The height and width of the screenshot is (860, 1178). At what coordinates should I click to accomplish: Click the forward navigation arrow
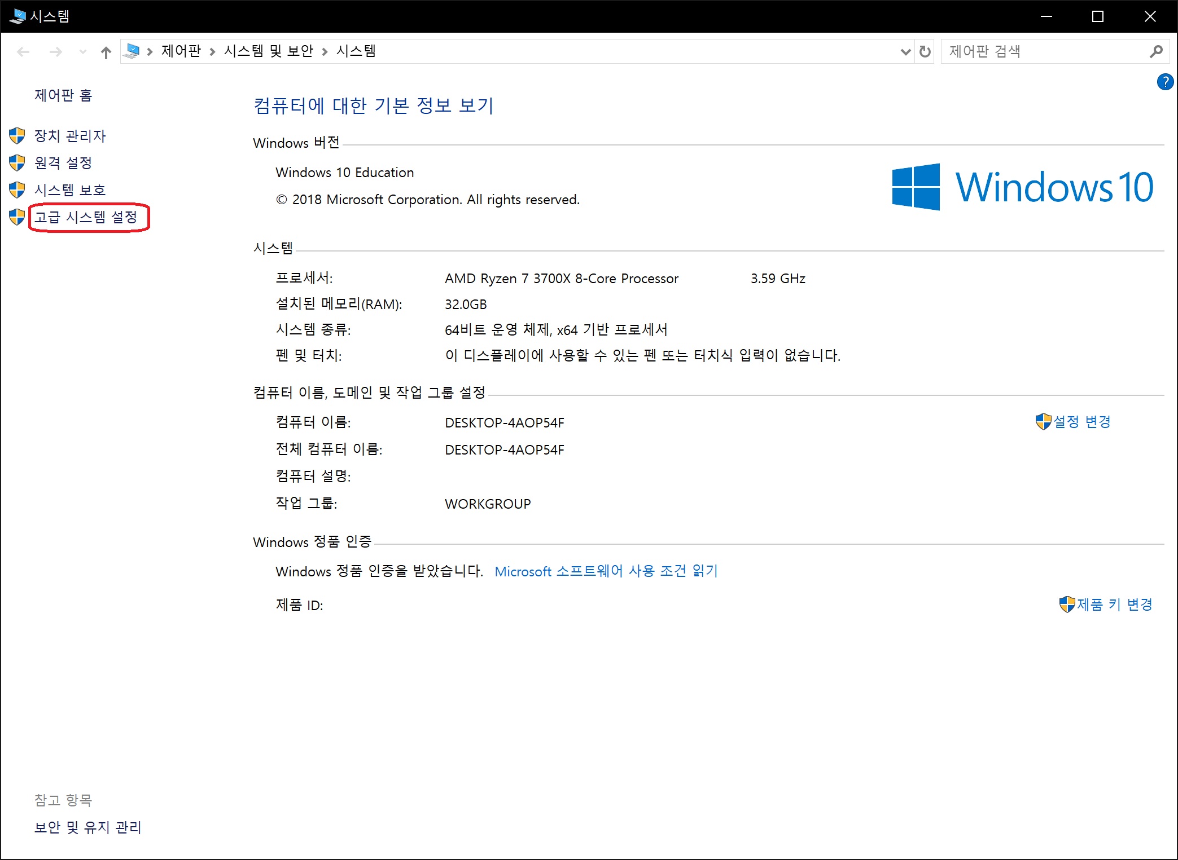55,52
